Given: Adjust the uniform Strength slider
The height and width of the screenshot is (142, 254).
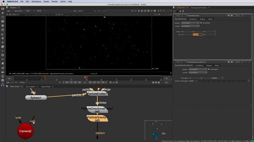Looking at the screenshot, I should point(223,81).
